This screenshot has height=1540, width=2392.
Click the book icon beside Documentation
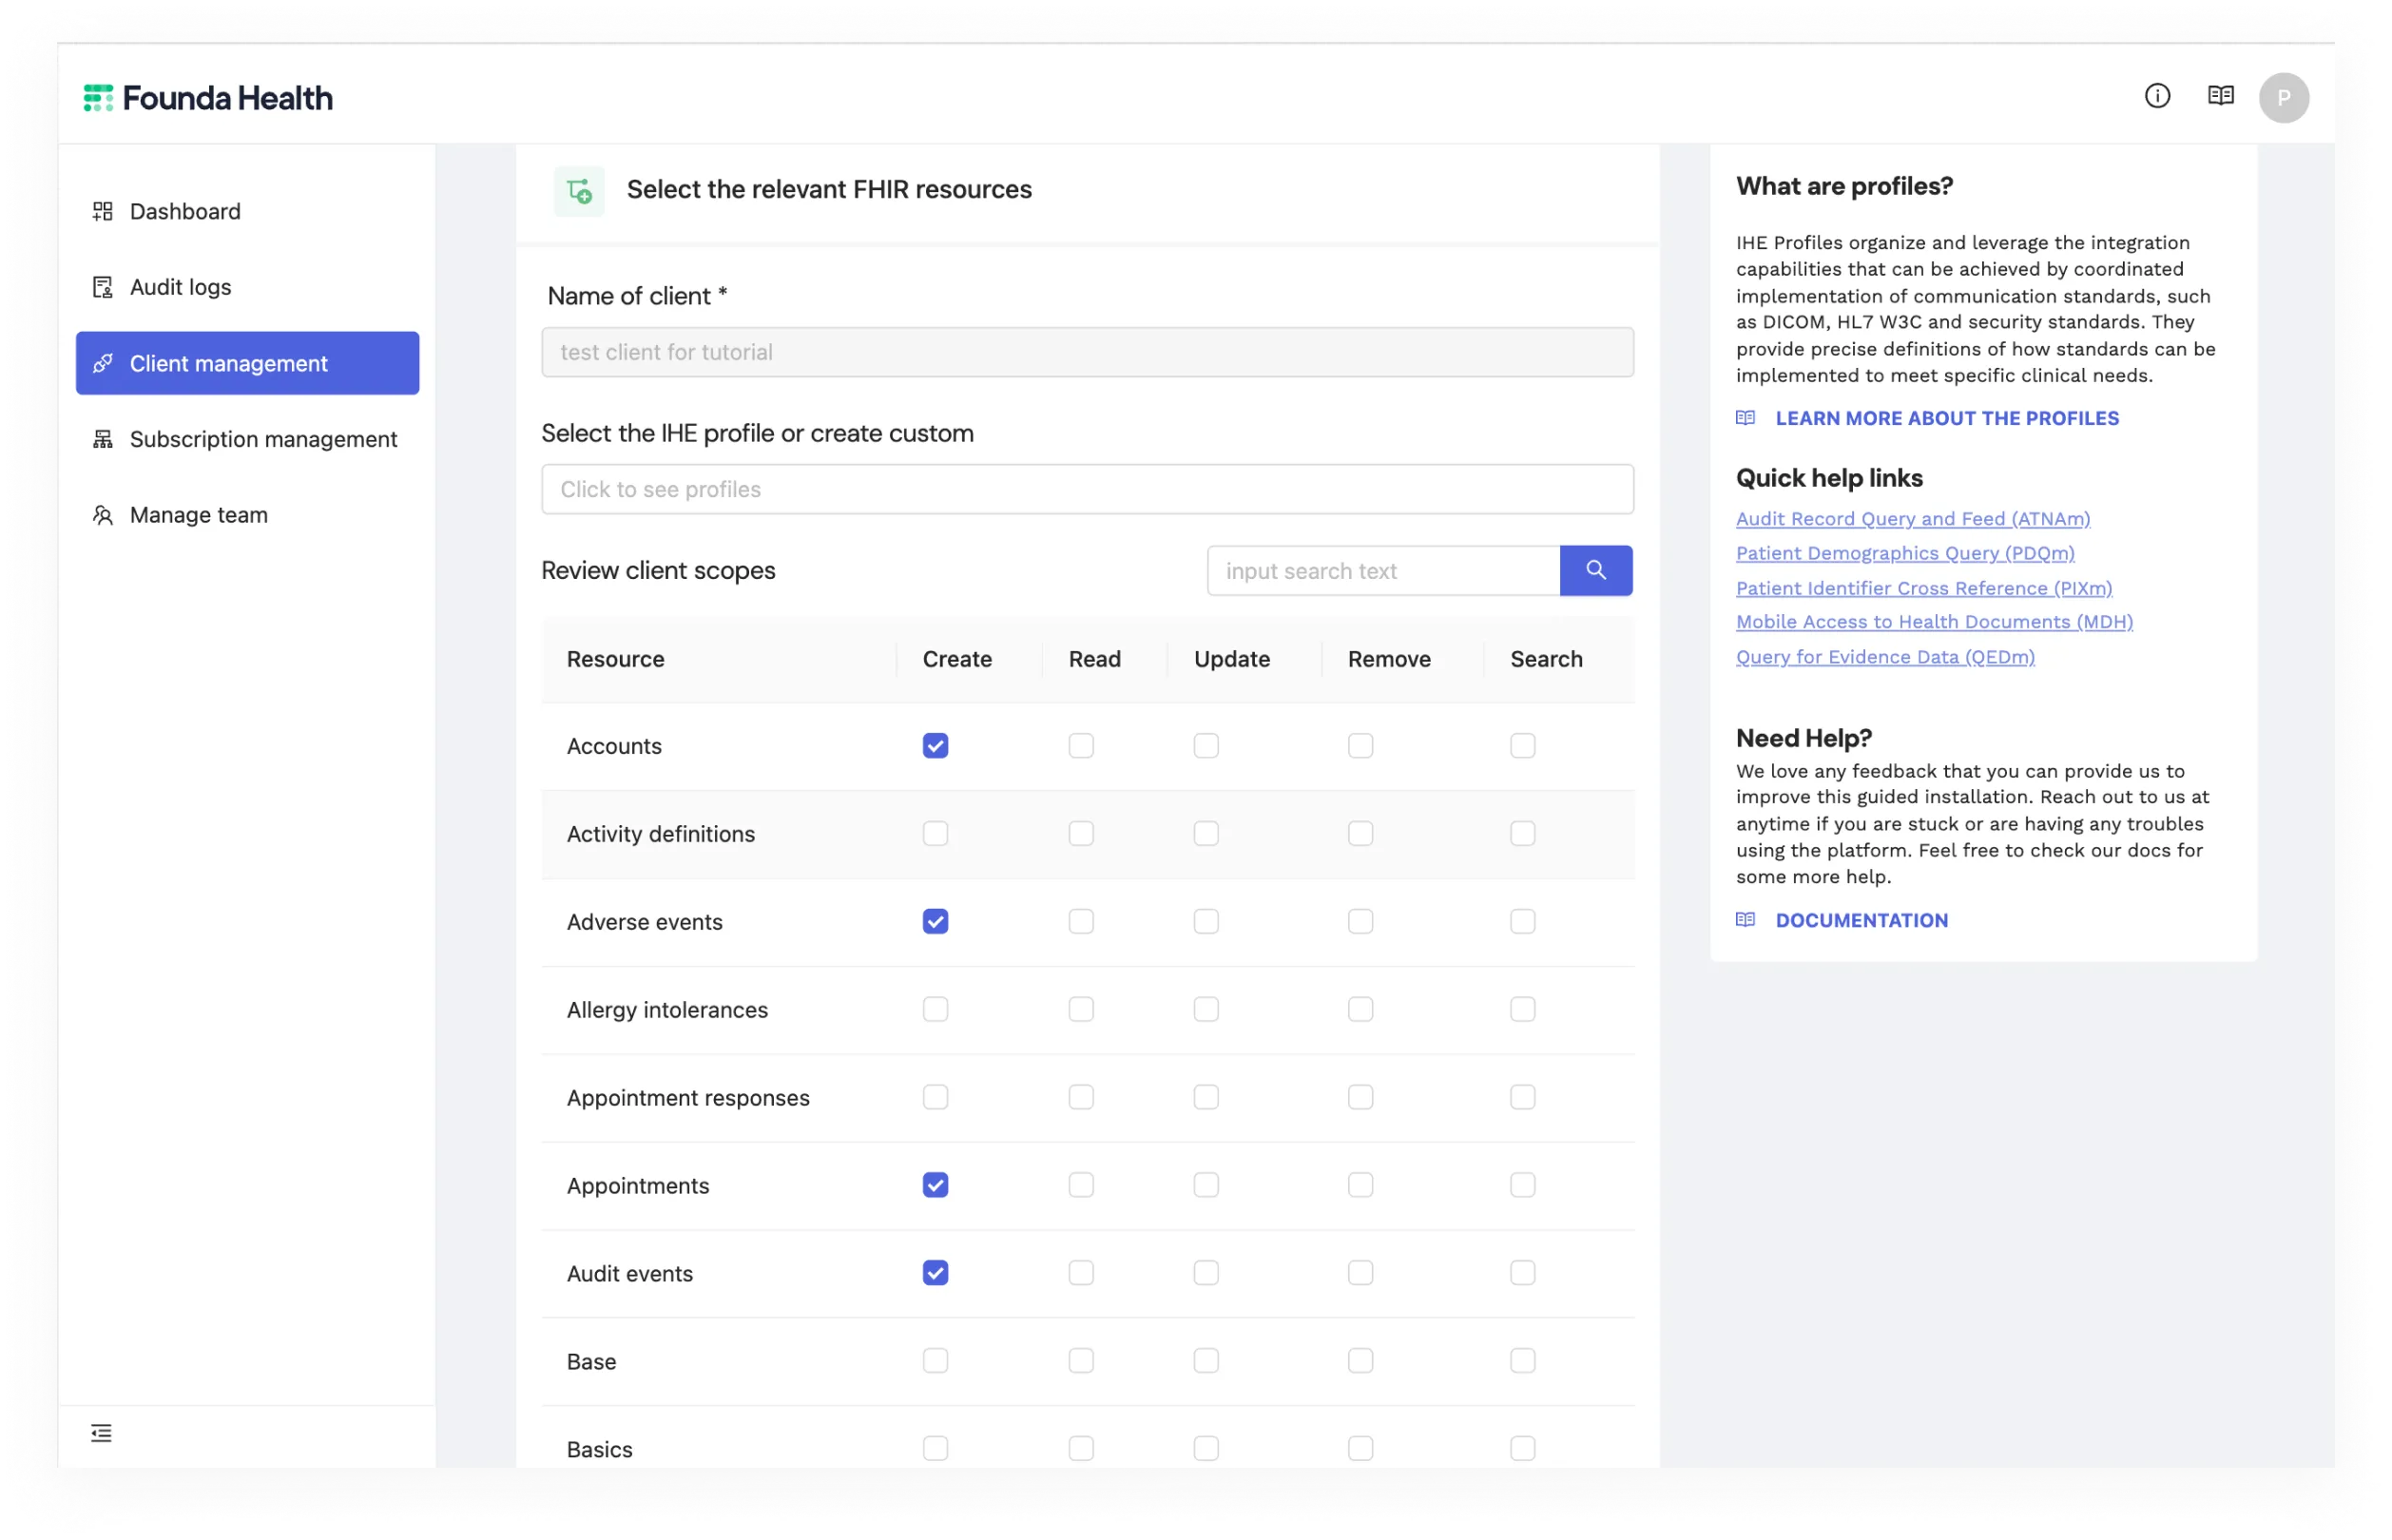[1745, 920]
